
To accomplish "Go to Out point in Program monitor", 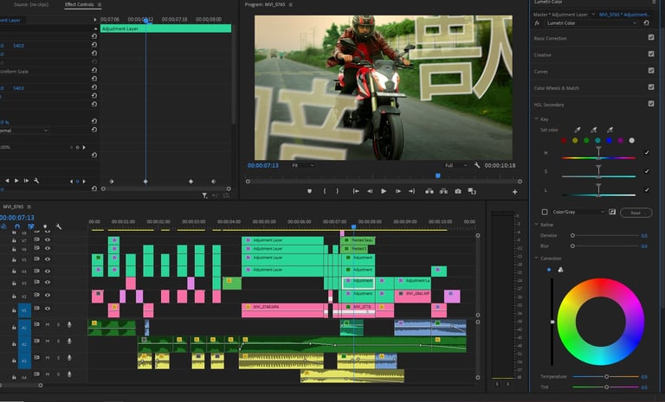I will [412, 191].
